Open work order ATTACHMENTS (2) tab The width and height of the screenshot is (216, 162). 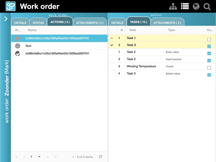pos(90,23)
